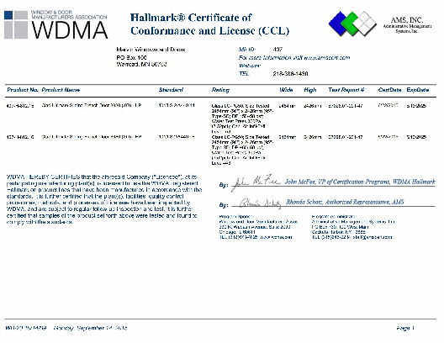
Task: Click the Chicago address line under Program Sponsor
Action: tap(237, 232)
